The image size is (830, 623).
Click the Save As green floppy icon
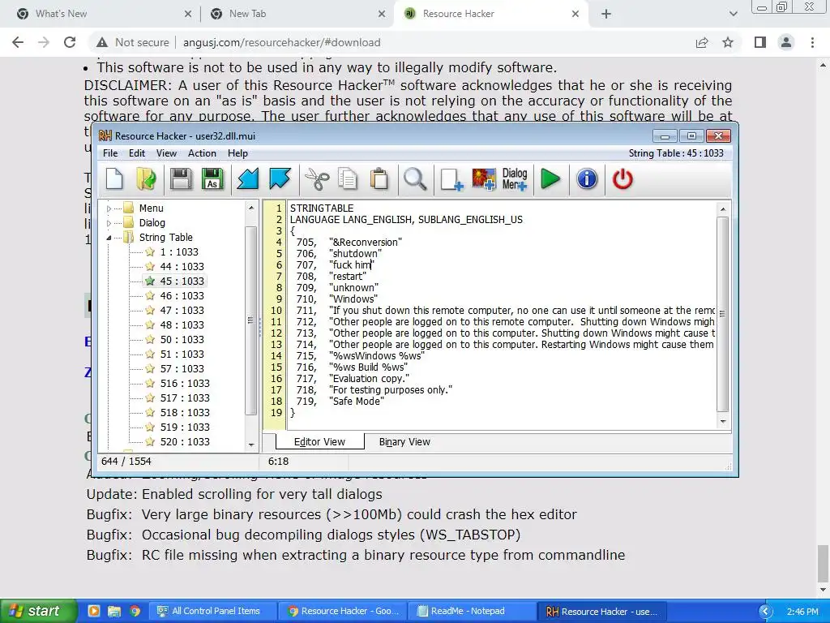click(x=213, y=178)
